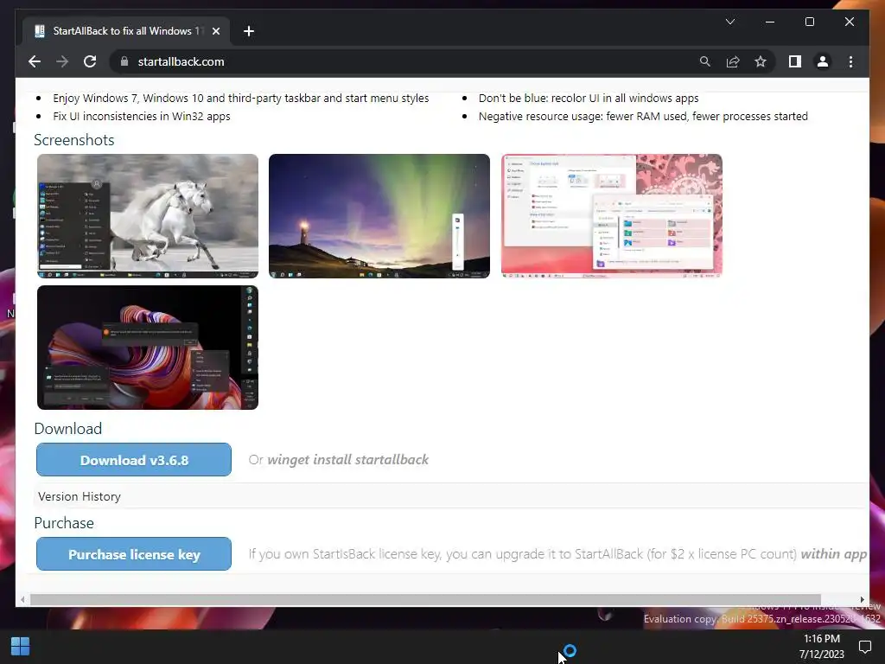The image size is (885, 664).
Task: Share this page using the share icon
Action: [733, 61]
